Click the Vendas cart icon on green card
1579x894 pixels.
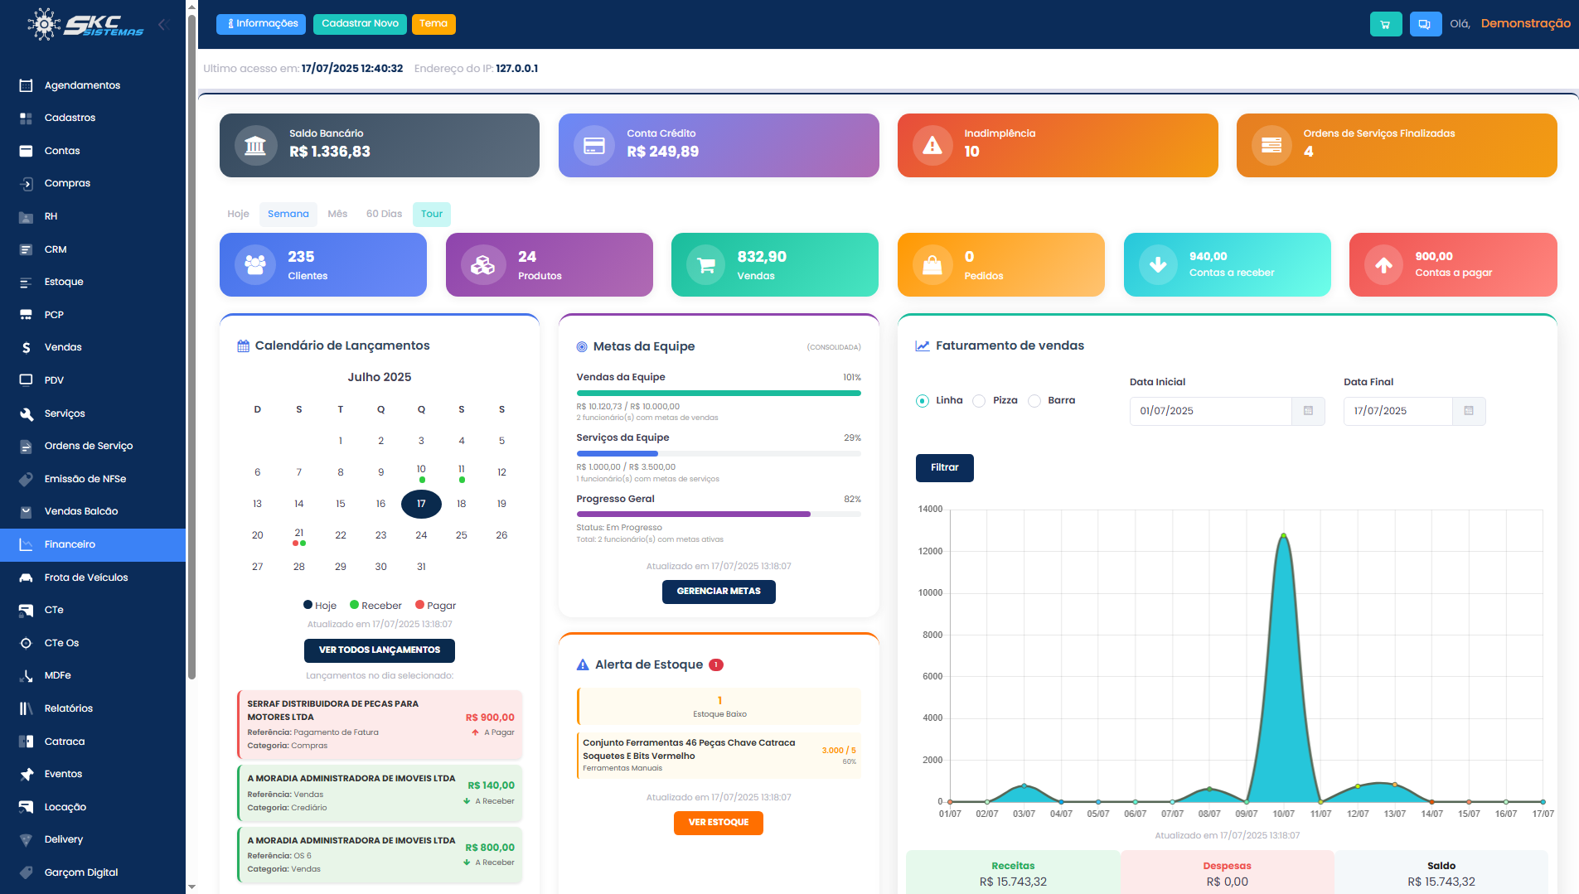coord(706,265)
